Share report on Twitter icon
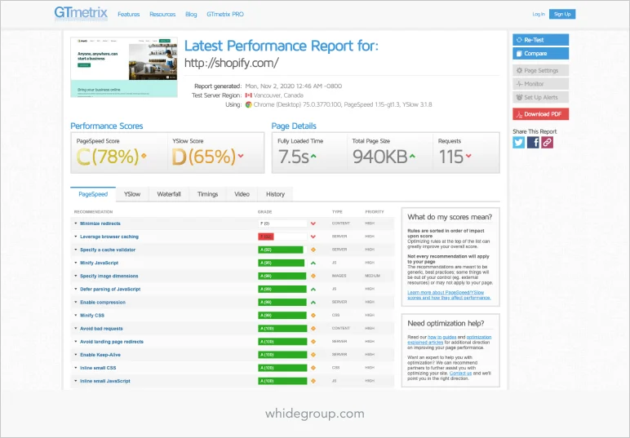The width and height of the screenshot is (630, 438). click(x=518, y=143)
